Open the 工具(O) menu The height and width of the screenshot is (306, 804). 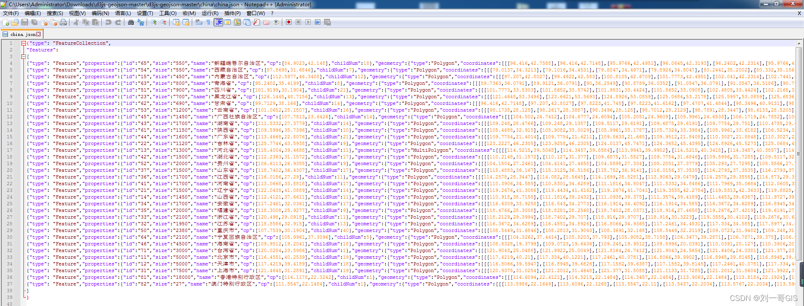[167, 13]
